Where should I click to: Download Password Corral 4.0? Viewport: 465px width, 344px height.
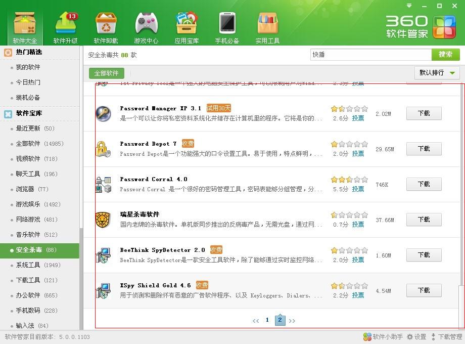click(424, 184)
